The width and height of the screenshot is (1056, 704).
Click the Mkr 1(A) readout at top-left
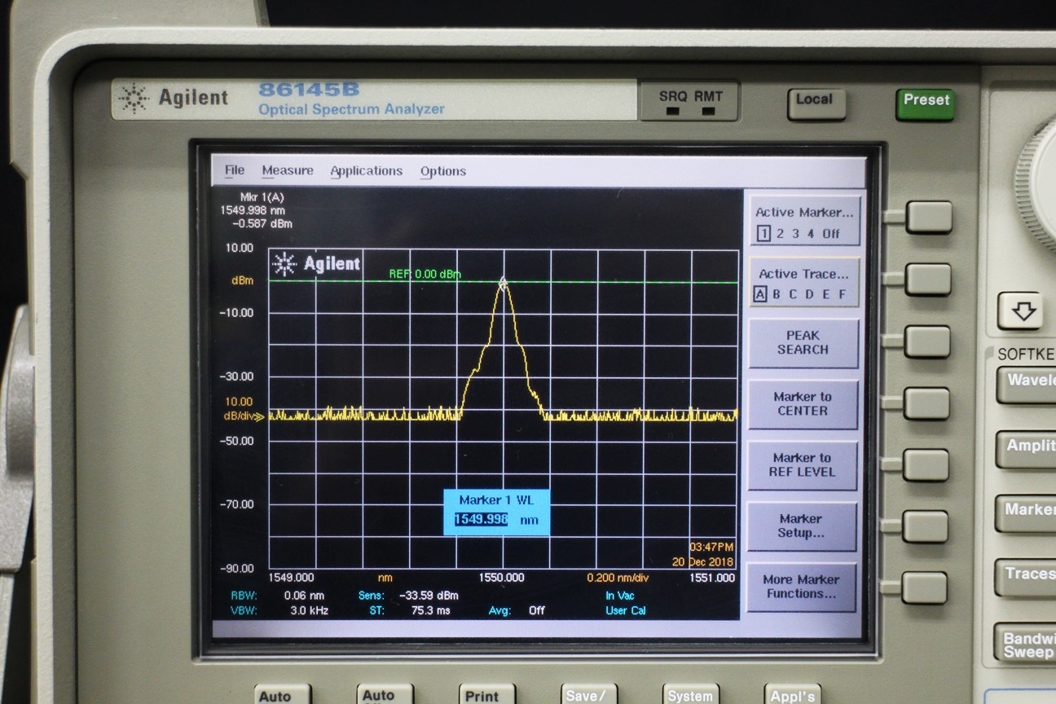[256, 210]
